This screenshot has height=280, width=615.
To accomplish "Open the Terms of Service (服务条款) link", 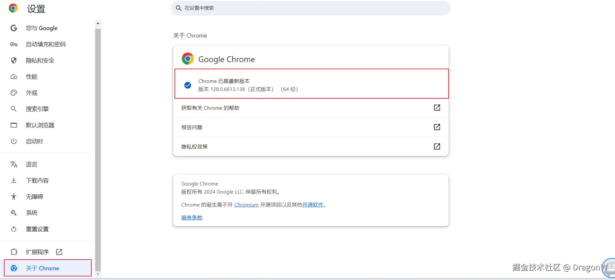I will coord(192,218).
